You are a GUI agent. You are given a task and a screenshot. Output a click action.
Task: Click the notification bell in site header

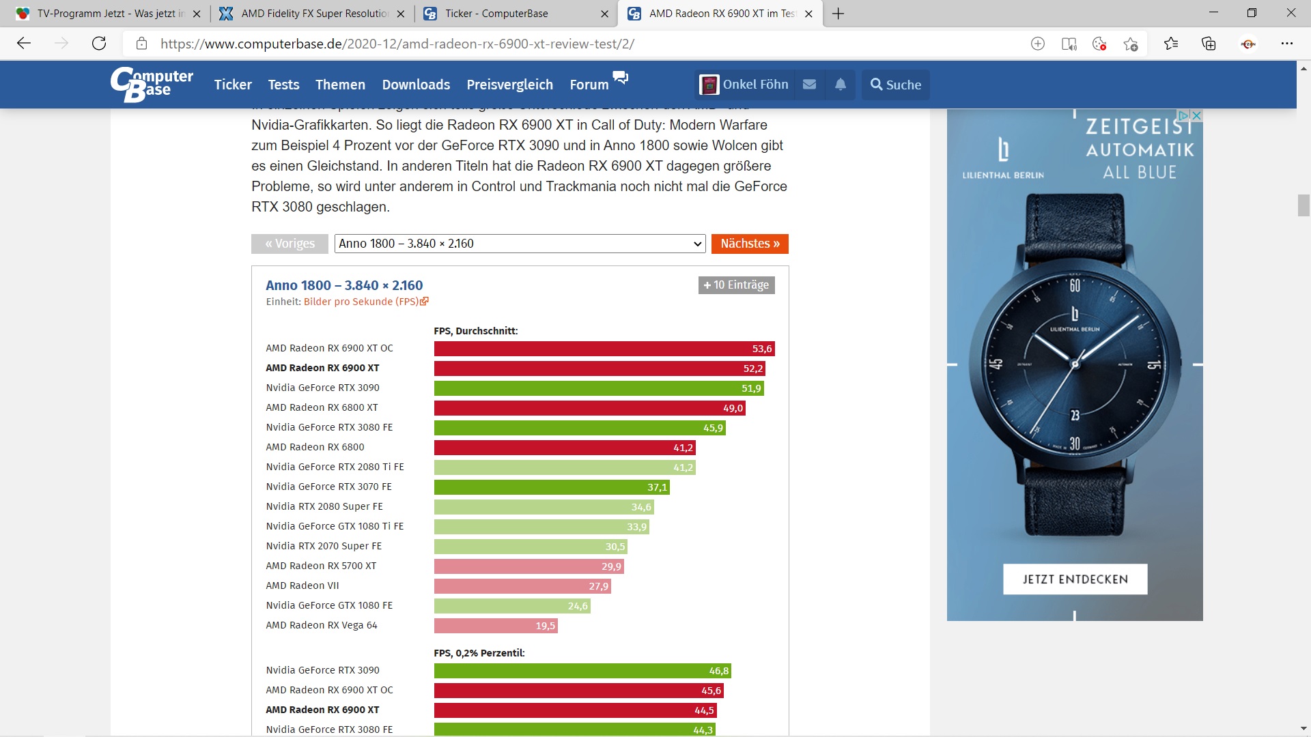pos(841,85)
